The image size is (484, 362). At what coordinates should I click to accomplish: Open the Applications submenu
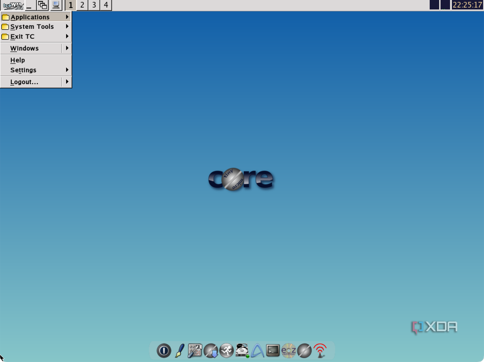tap(36, 17)
